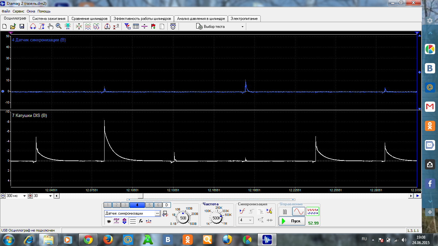Image resolution: width=438 pixels, height=246 pixels.
Task: Switch to Анализ давления в цилиндре tab
Action: [201, 19]
